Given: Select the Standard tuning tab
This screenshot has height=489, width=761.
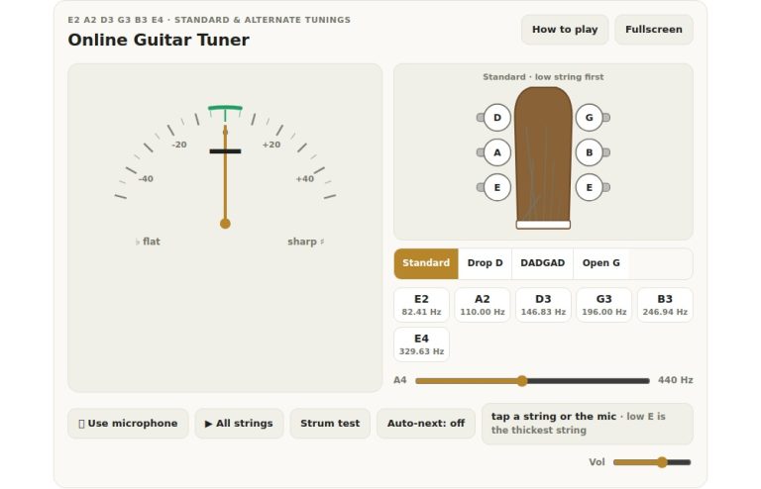Looking at the screenshot, I should (426, 263).
